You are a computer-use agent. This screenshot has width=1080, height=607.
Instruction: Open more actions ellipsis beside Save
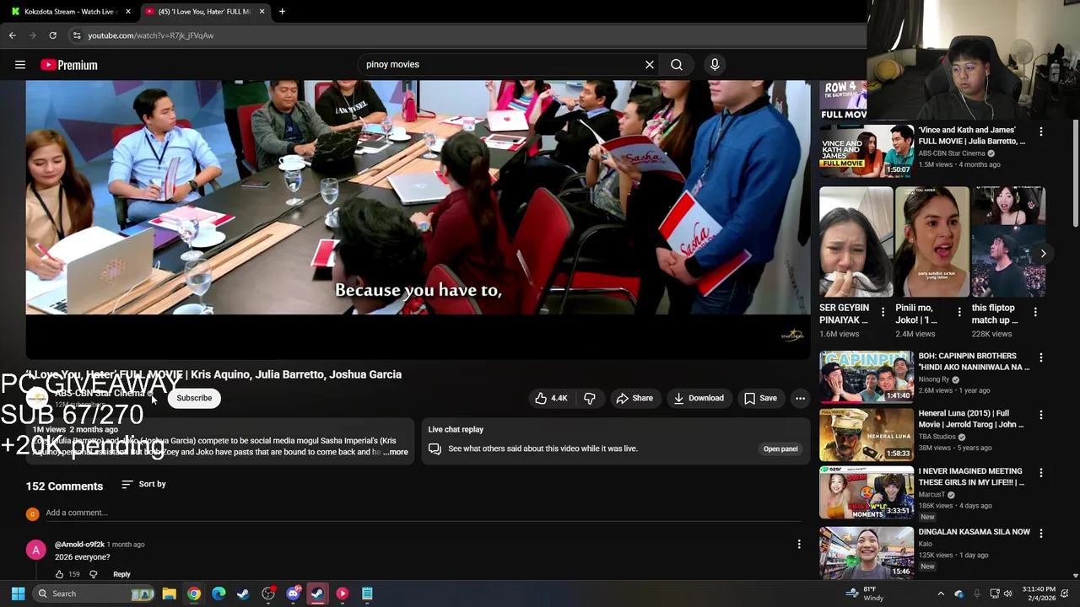[800, 398]
